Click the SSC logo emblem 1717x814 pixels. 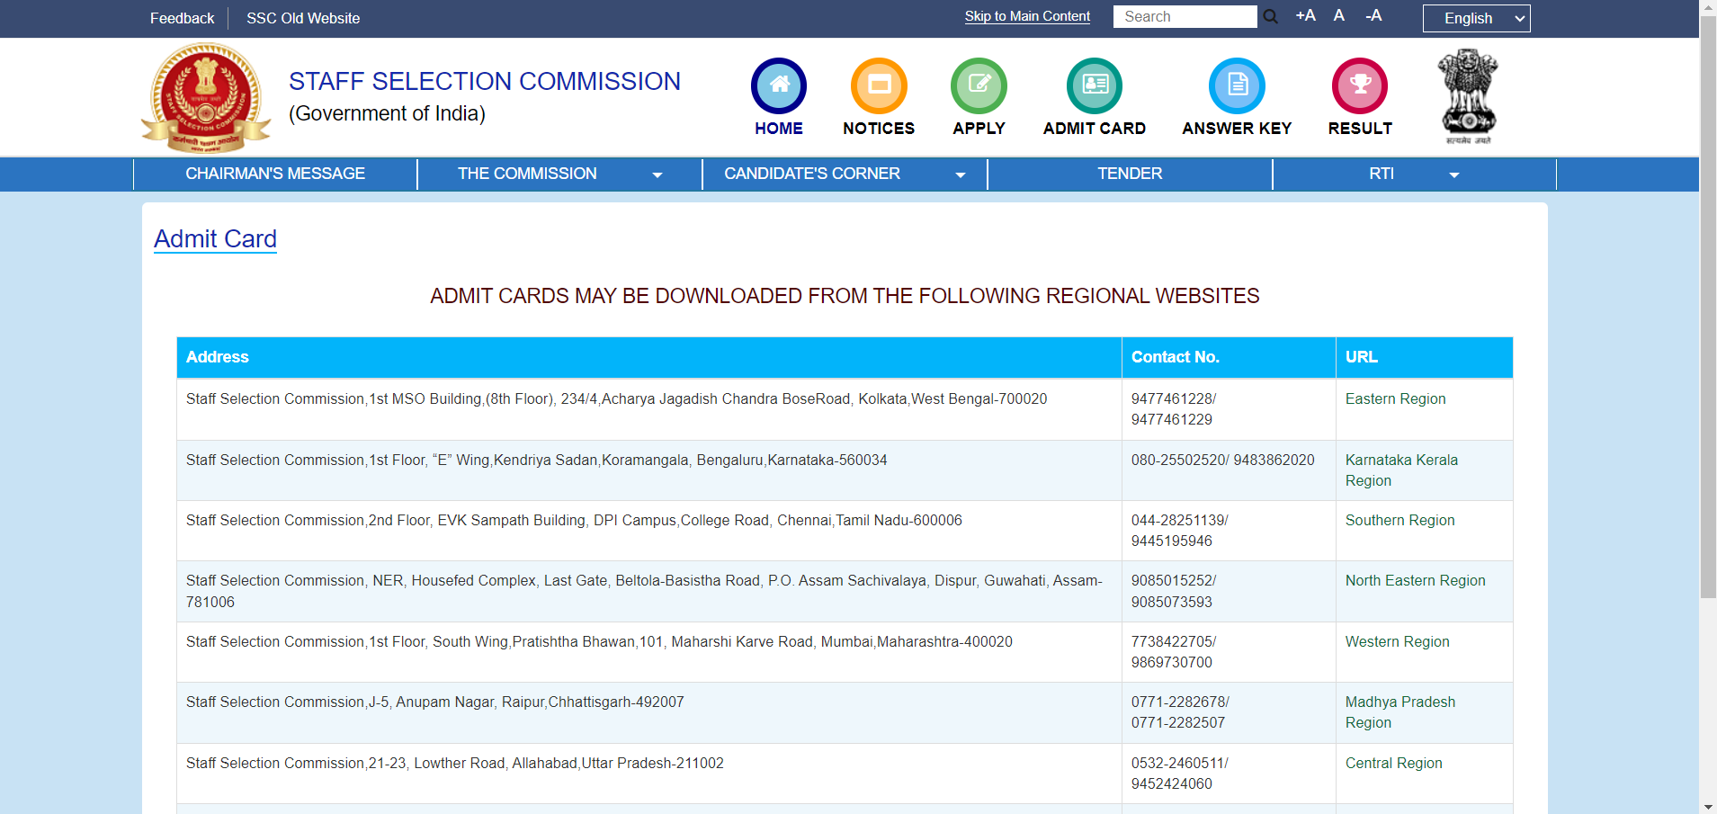[206, 98]
